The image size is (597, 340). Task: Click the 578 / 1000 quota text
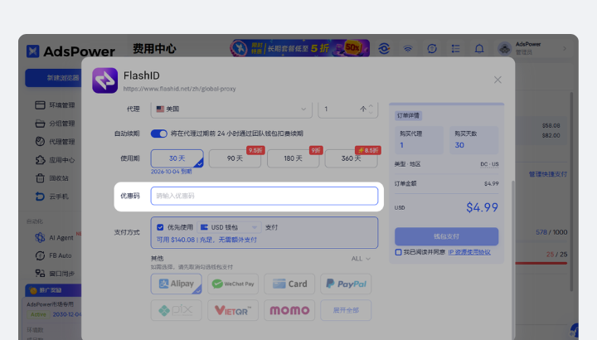click(551, 232)
